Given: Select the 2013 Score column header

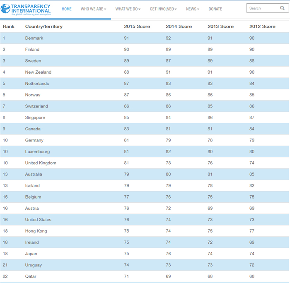Looking at the screenshot, I should click(x=220, y=26).
